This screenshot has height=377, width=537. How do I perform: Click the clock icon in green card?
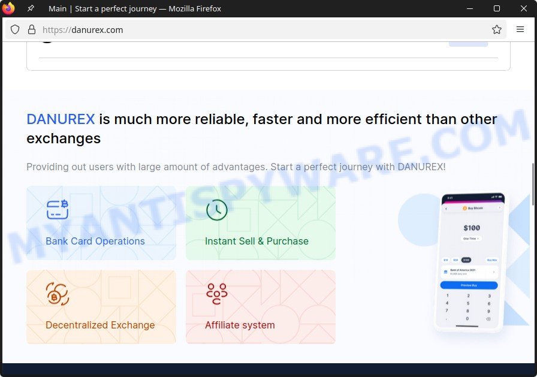tap(217, 210)
